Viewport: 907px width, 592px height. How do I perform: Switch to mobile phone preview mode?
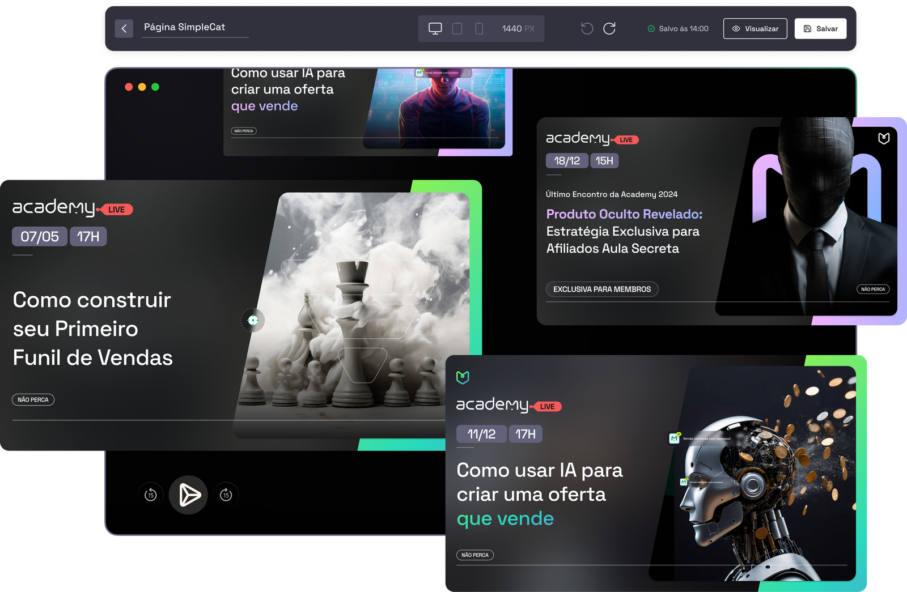(x=479, y=28)
